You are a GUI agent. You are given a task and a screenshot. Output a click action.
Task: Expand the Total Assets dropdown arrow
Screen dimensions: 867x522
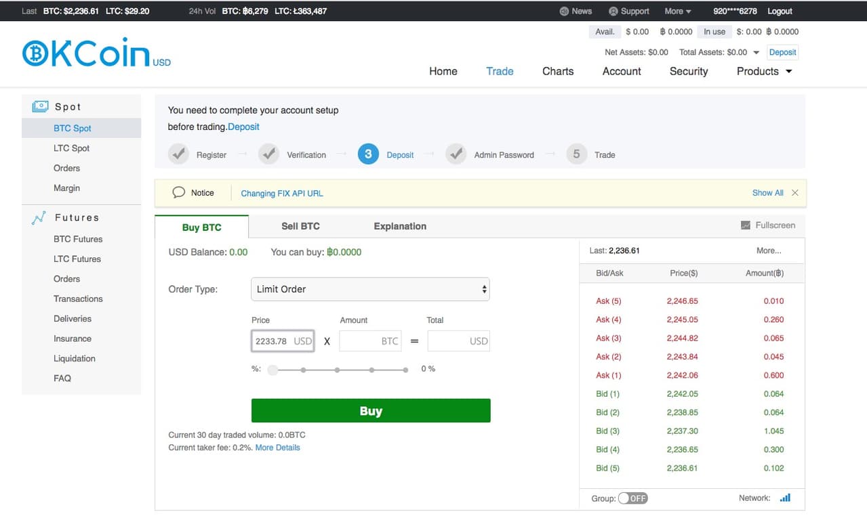pos(757,53)
